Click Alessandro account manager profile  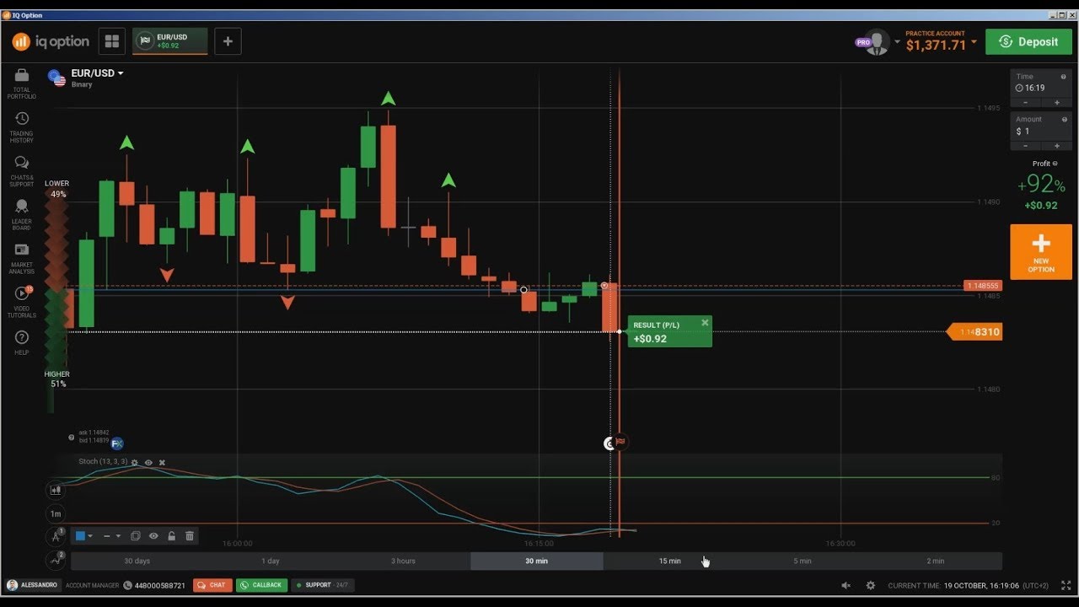[32, 585]
